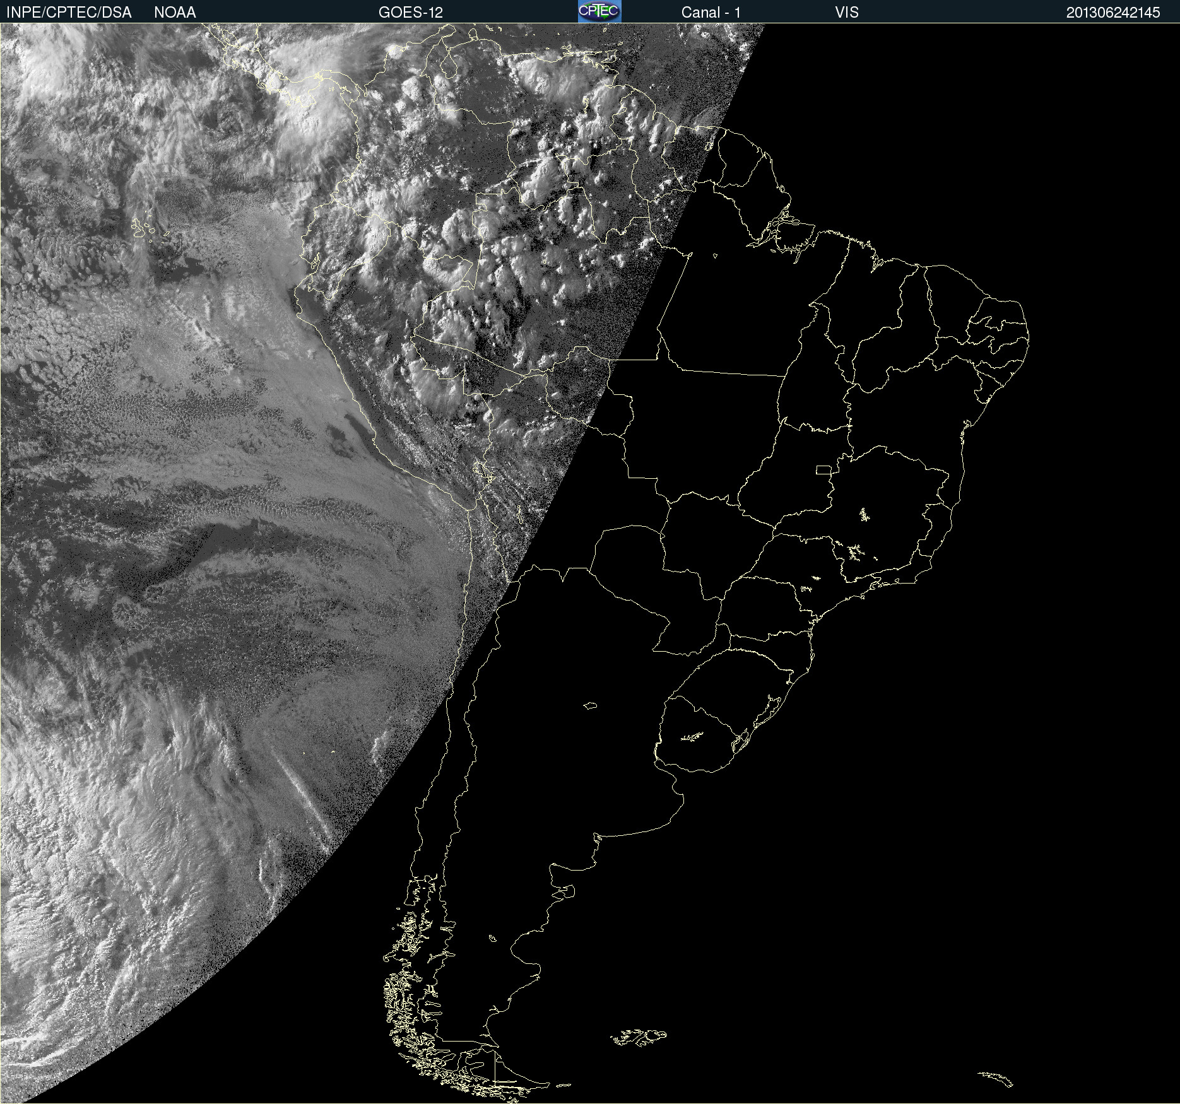The width and height of the screenshot is (1180, 1104).
Task: Click the Canal - 1 label
Action: pos(711,12)
